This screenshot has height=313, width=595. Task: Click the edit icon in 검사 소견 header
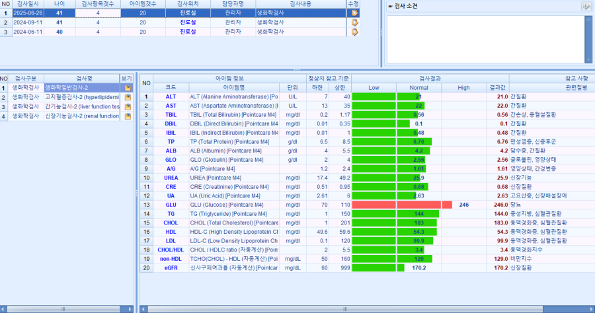(586, 6)
